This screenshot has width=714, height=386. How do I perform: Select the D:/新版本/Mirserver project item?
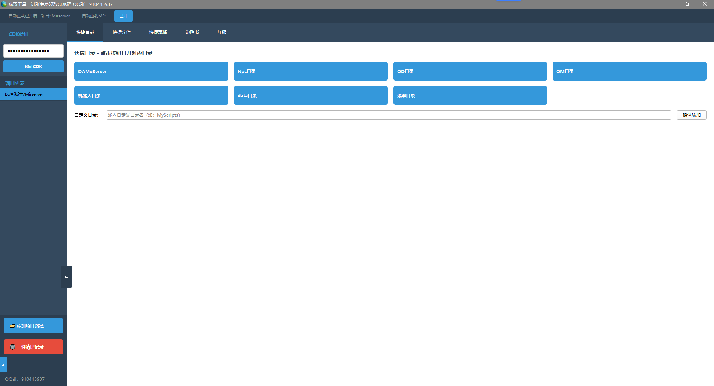33,94
